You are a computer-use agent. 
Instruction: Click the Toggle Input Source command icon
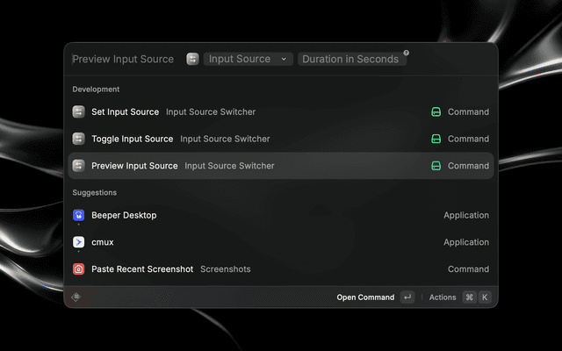(79, 139)
